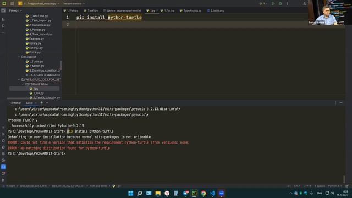Open the main hamburger menu
This screenshot has height=198, width=352.
(x=12, y=4)
